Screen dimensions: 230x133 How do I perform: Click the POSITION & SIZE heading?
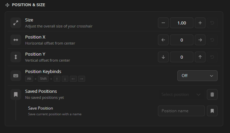[x=28, y=5]
